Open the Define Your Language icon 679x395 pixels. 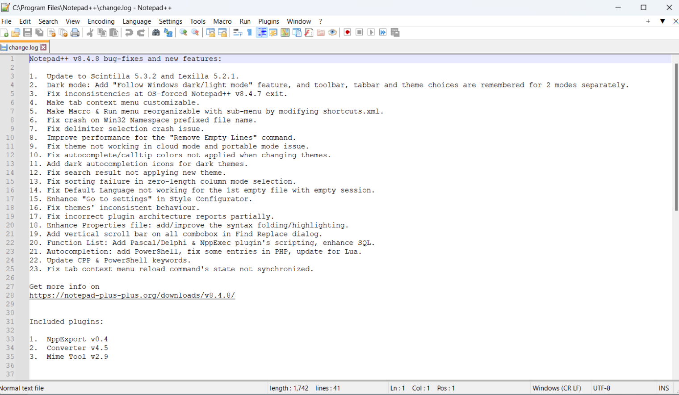point(273,33)
